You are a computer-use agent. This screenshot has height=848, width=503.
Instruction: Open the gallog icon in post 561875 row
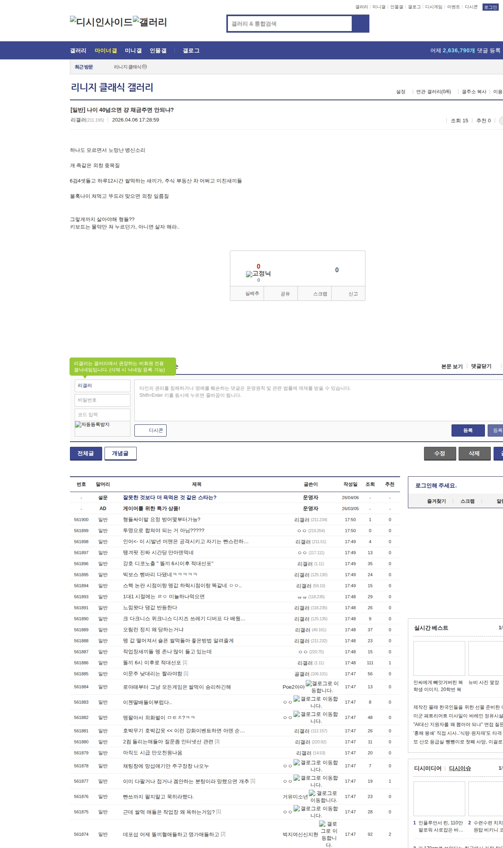coord(316,812)
